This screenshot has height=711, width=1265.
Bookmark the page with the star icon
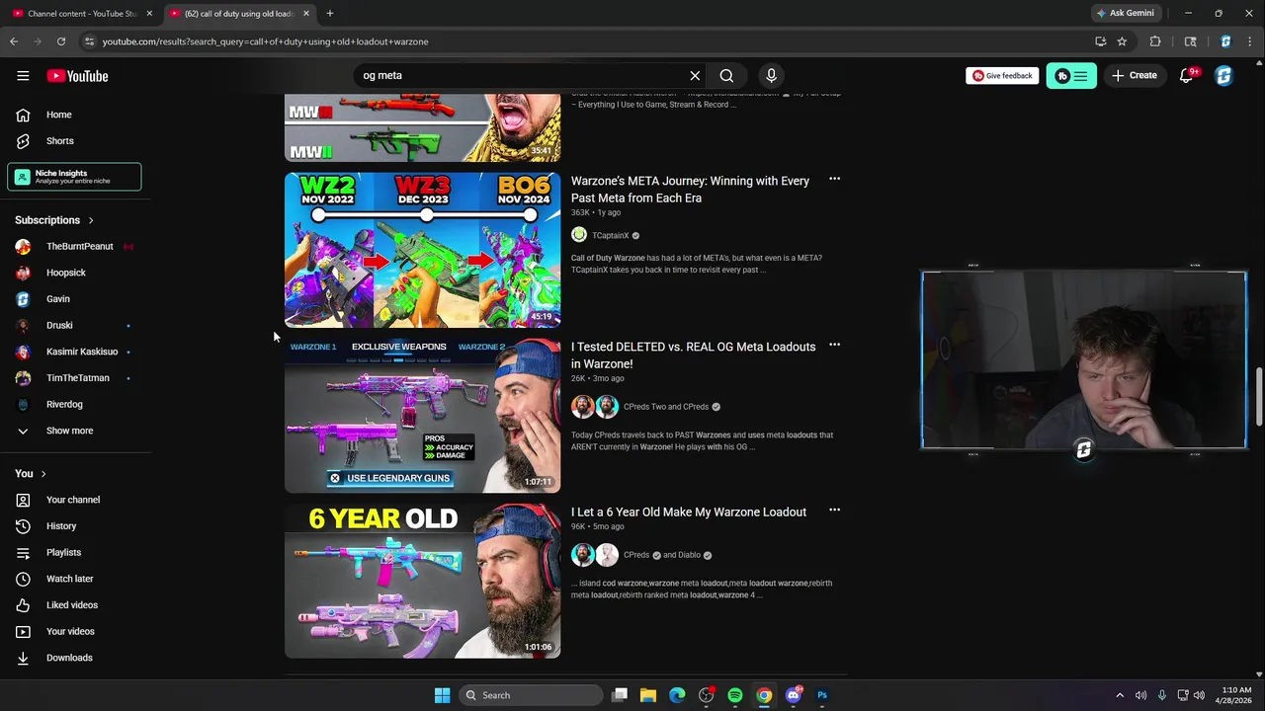point(1122,41)
